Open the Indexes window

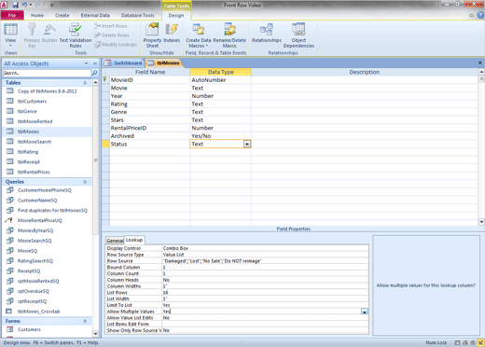[x=172, y=33]
